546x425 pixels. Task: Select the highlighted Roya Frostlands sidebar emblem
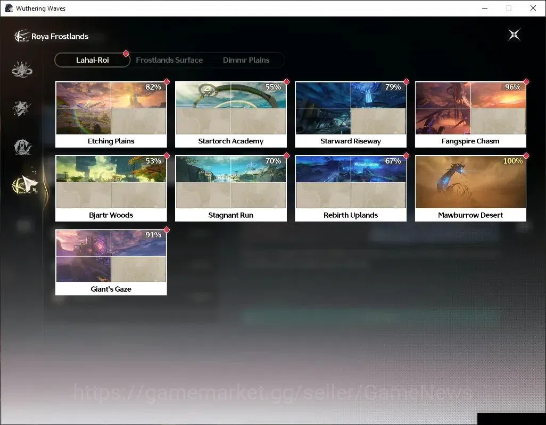(24, 185)
